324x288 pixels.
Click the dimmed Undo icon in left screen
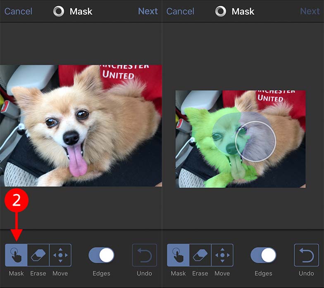click(x=144, y=255)
